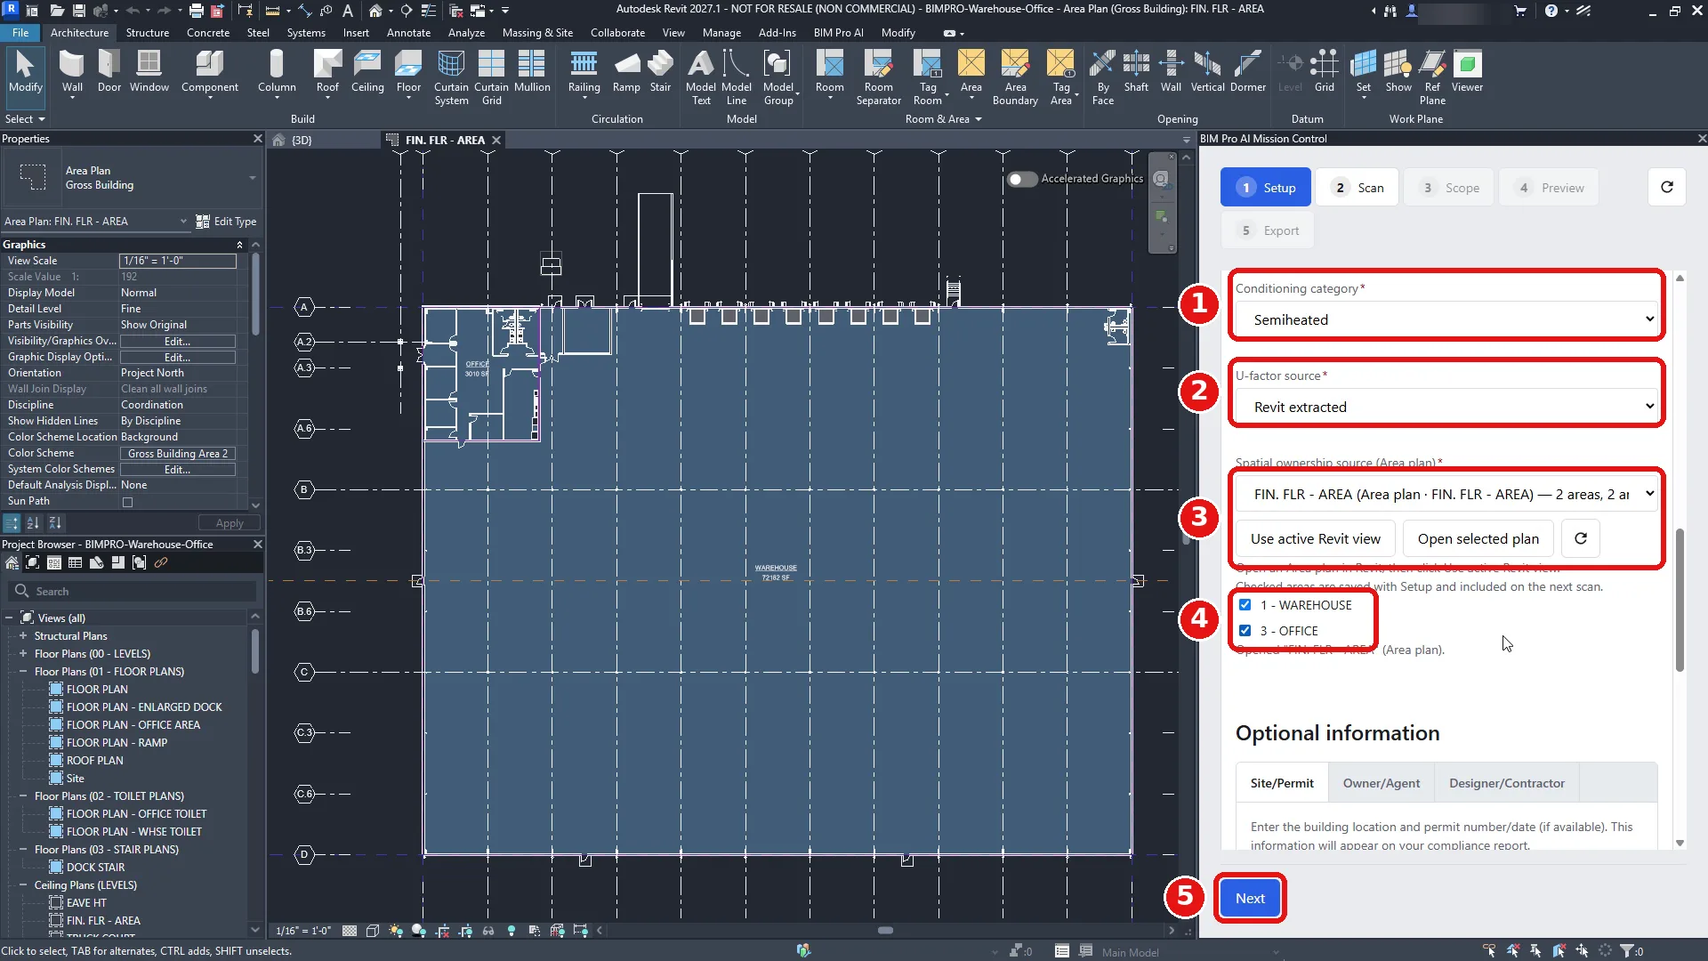
Task: Select the Area Boundary tool
Action: tap(1015, 77)
